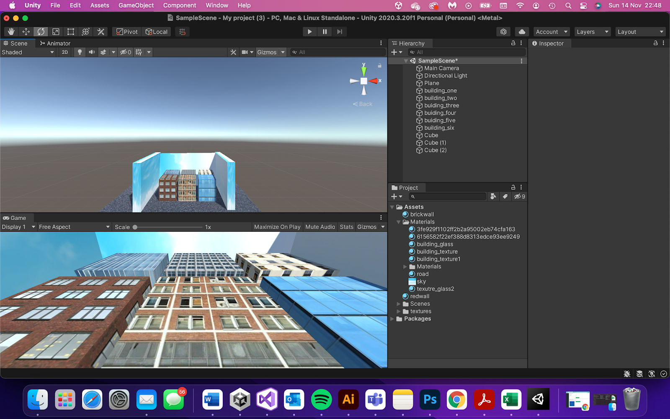Search assets by label icon
Screen dimensions: 670x419
click(x=505, y=197)
